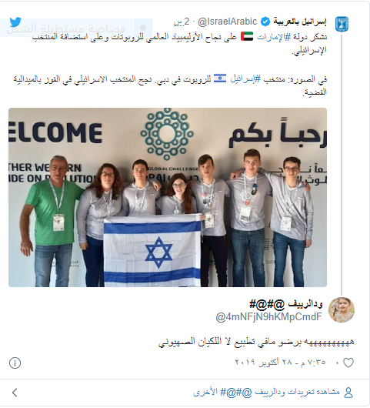
Task: Open the Israel Arabic account avatar
Action: coord(342,24)
